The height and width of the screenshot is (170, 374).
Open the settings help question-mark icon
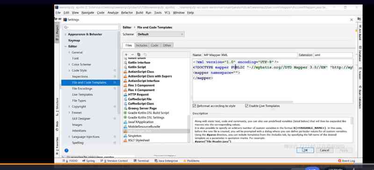[x=66, y=150]
